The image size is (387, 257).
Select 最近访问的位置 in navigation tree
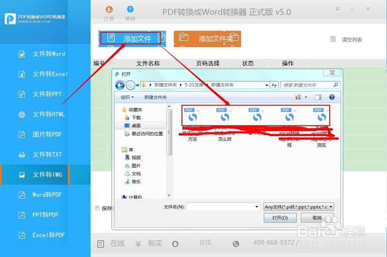(x=144, y=134)
